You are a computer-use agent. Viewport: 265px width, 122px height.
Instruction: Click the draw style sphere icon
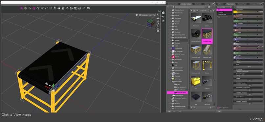click(137, 15)
